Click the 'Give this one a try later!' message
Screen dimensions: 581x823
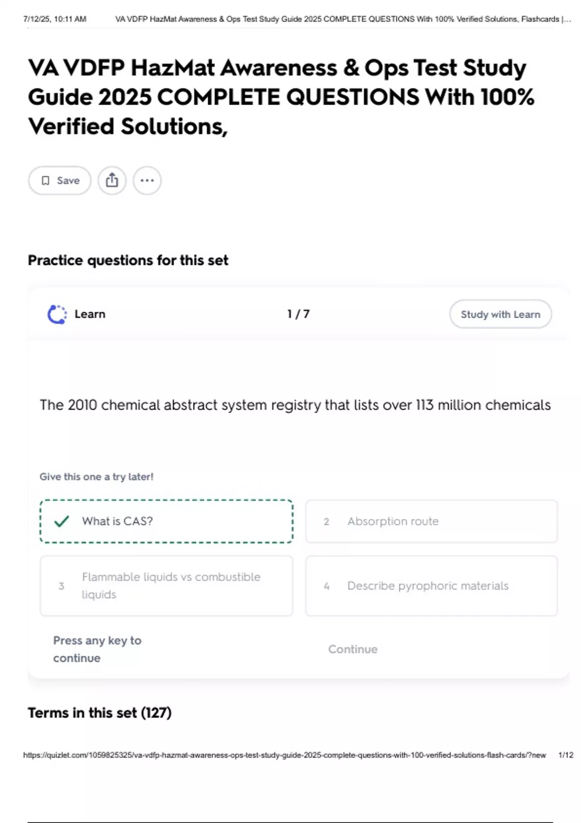click(x=96, y=477)
